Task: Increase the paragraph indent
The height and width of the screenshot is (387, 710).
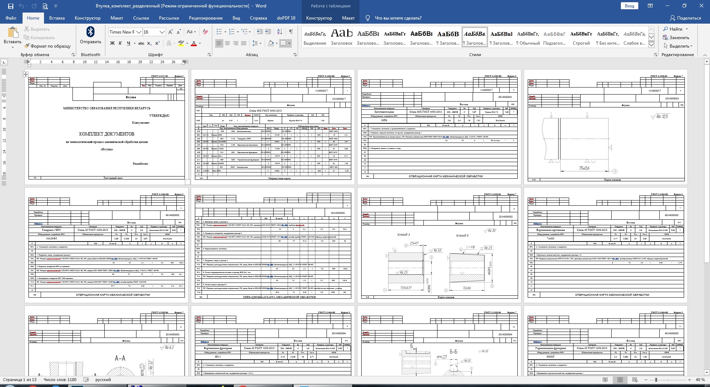Action: [x=268, y=32]
